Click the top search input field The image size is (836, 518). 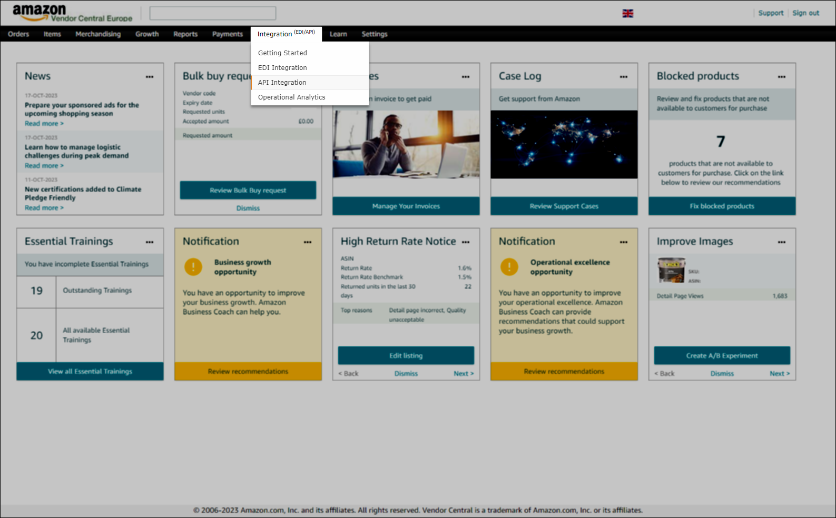click(x=213, y=13)
